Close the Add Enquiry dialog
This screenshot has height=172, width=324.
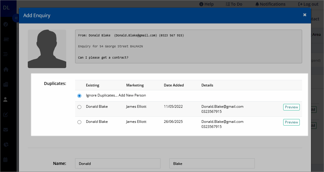point(304,15)
